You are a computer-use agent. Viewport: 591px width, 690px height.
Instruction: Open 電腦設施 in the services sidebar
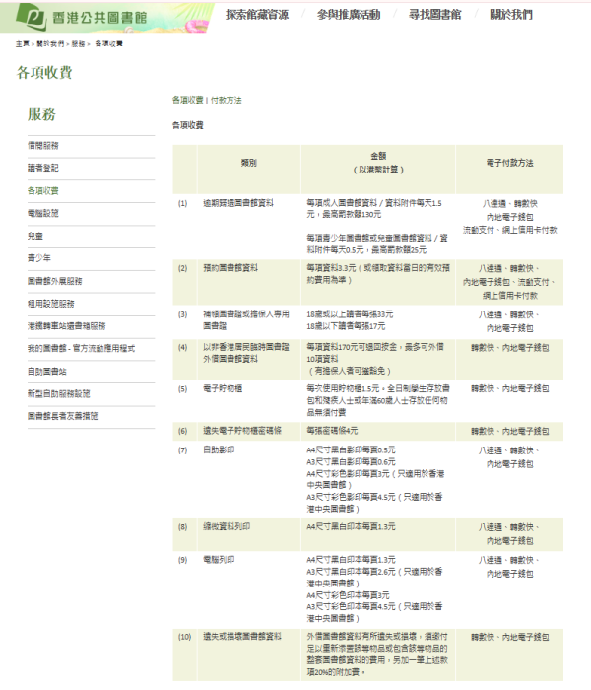click(43, 214)
